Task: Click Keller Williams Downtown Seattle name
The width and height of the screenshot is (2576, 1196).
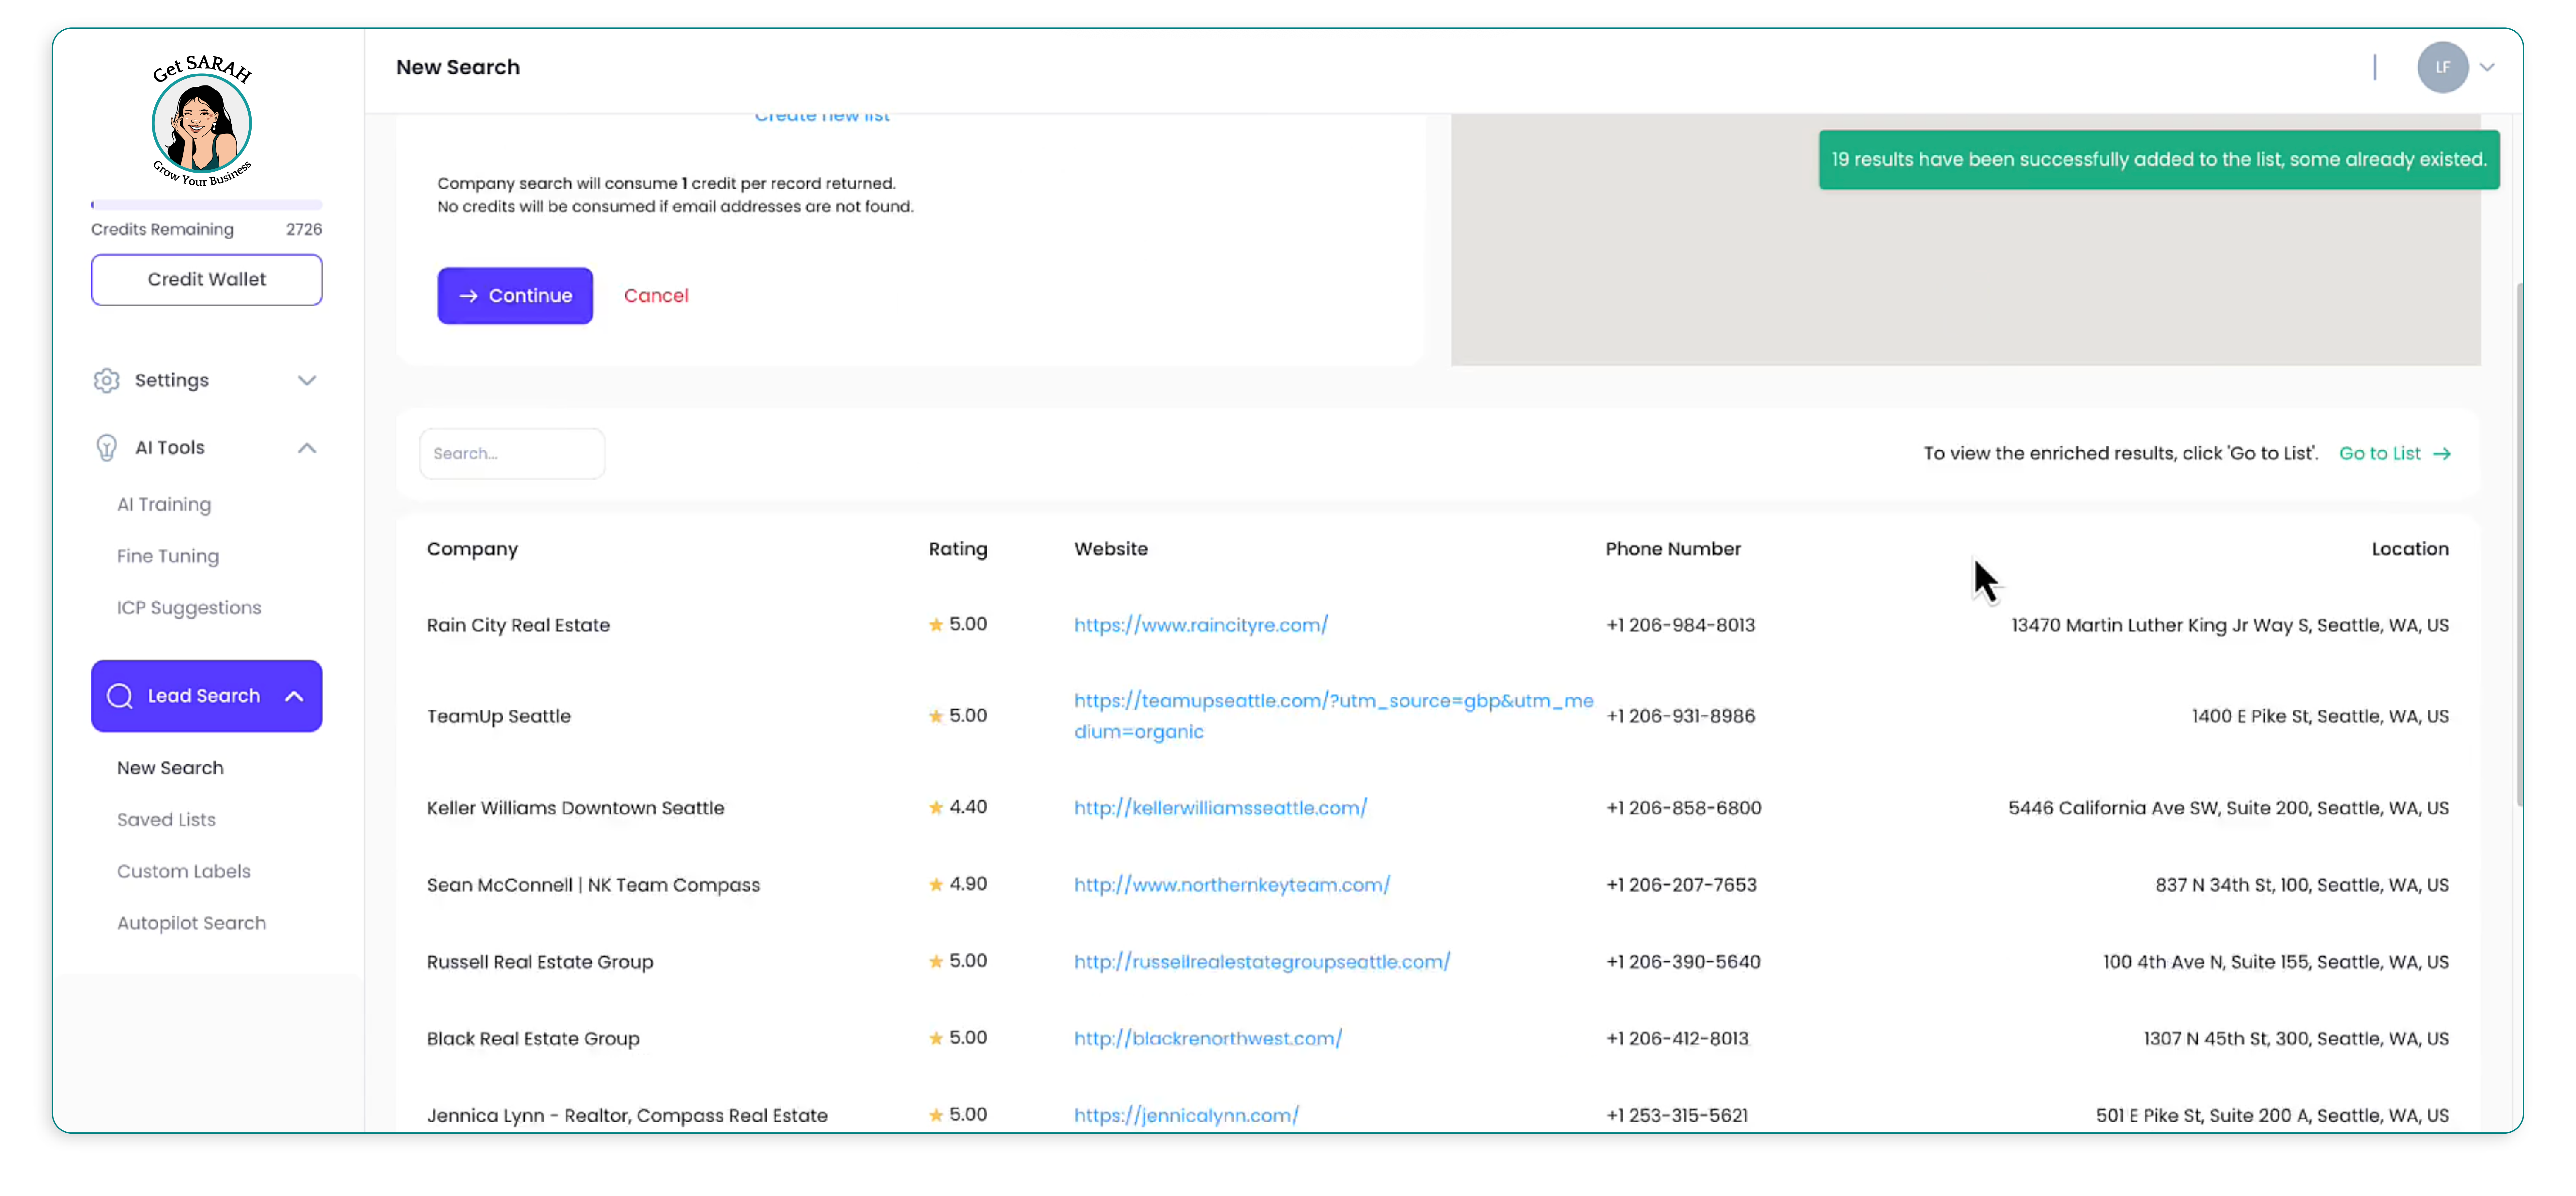Action: (575, 808)
